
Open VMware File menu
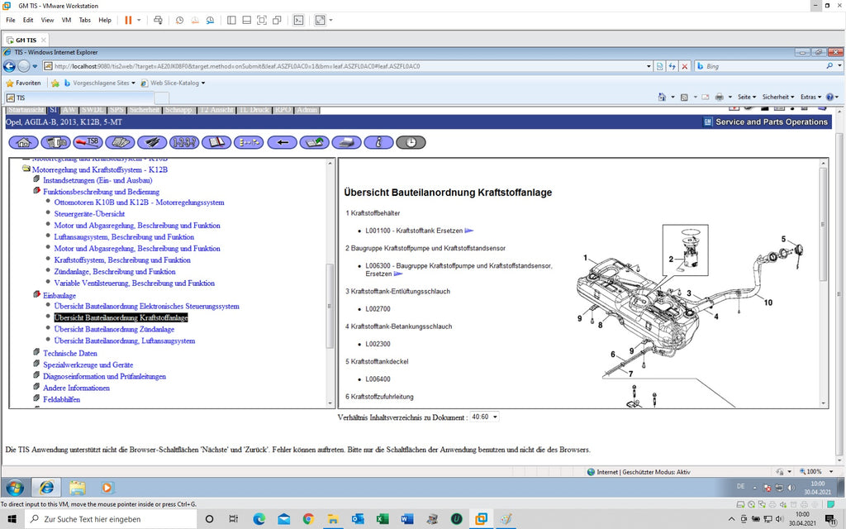[x=10, y=20]
